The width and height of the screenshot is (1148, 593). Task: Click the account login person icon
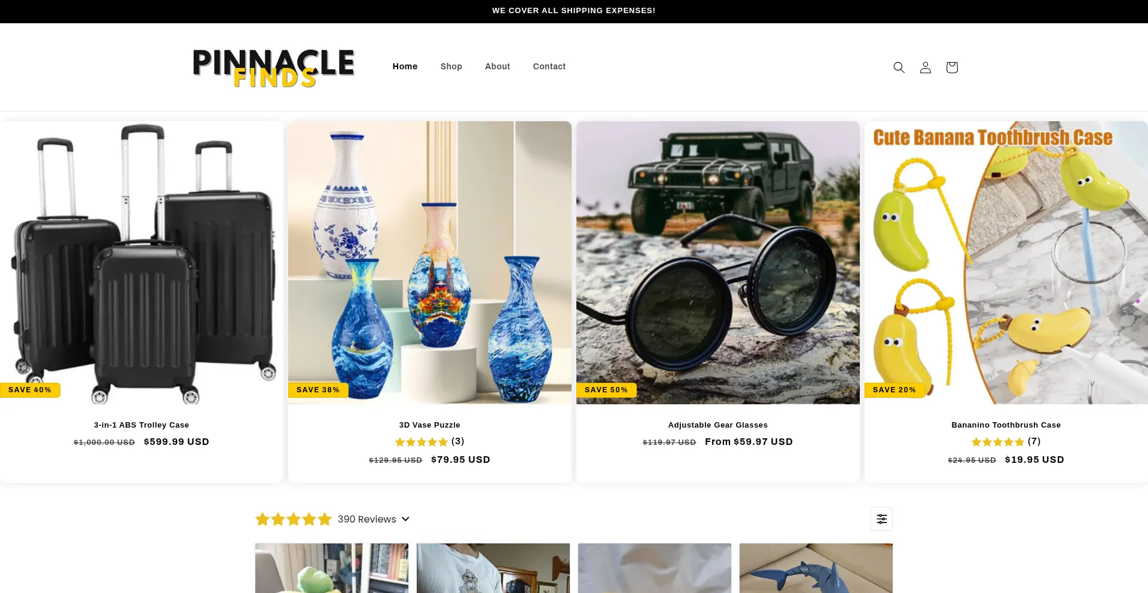coord(925,67)
